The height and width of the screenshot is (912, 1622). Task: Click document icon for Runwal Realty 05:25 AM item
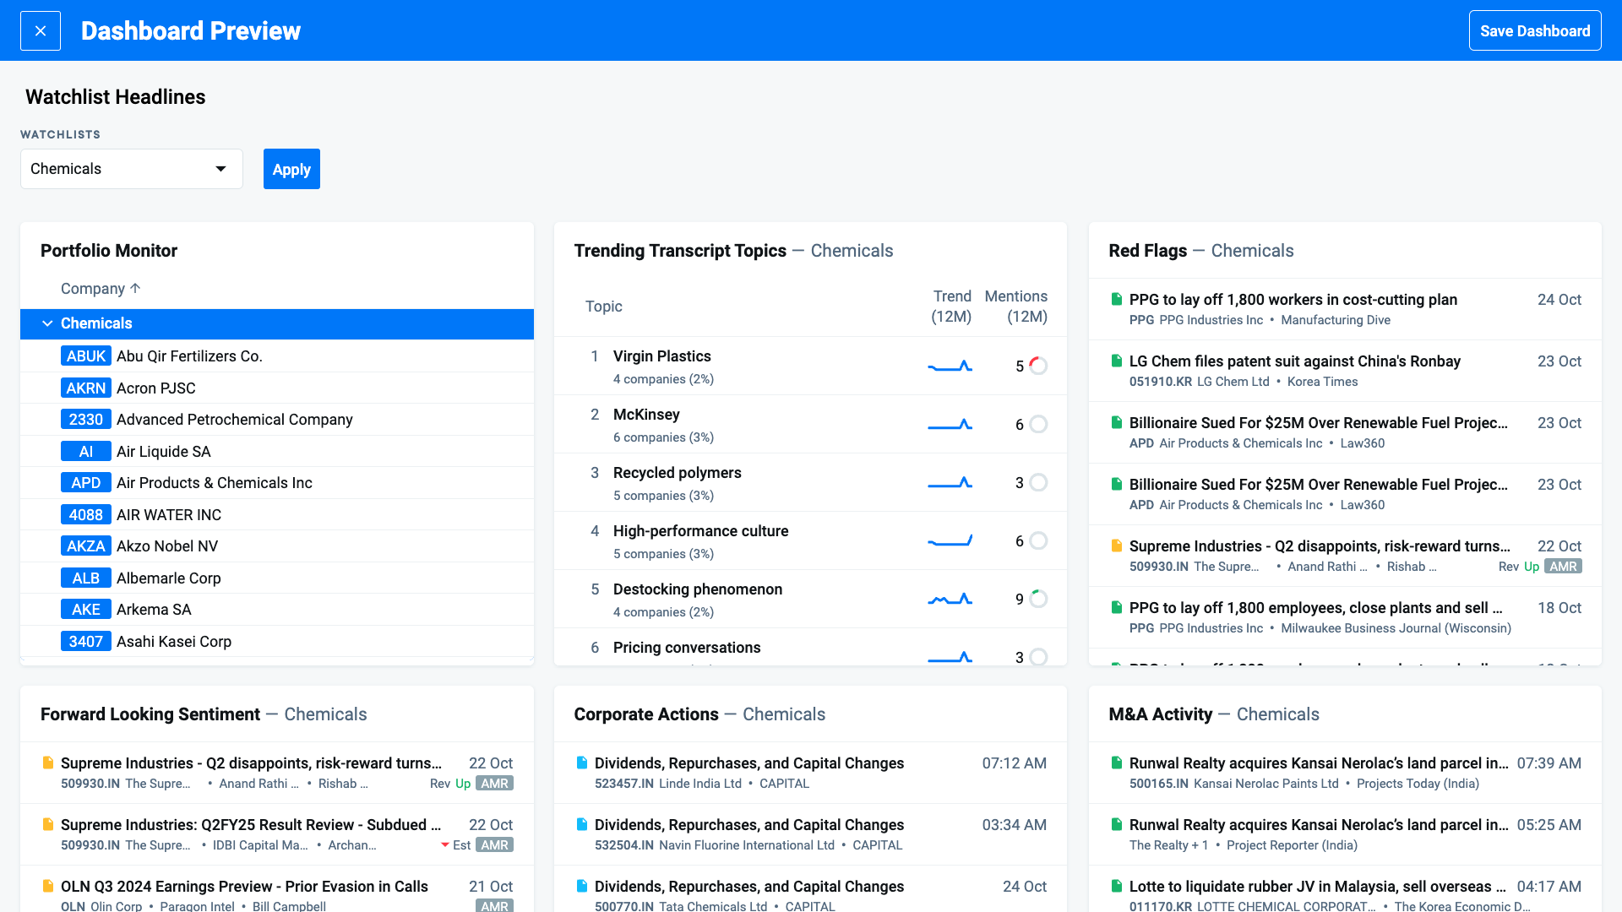(x=1116, y=824)
